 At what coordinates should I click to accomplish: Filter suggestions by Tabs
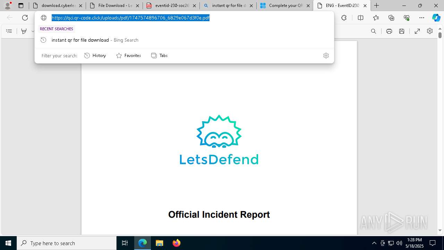tap(159, 56)
